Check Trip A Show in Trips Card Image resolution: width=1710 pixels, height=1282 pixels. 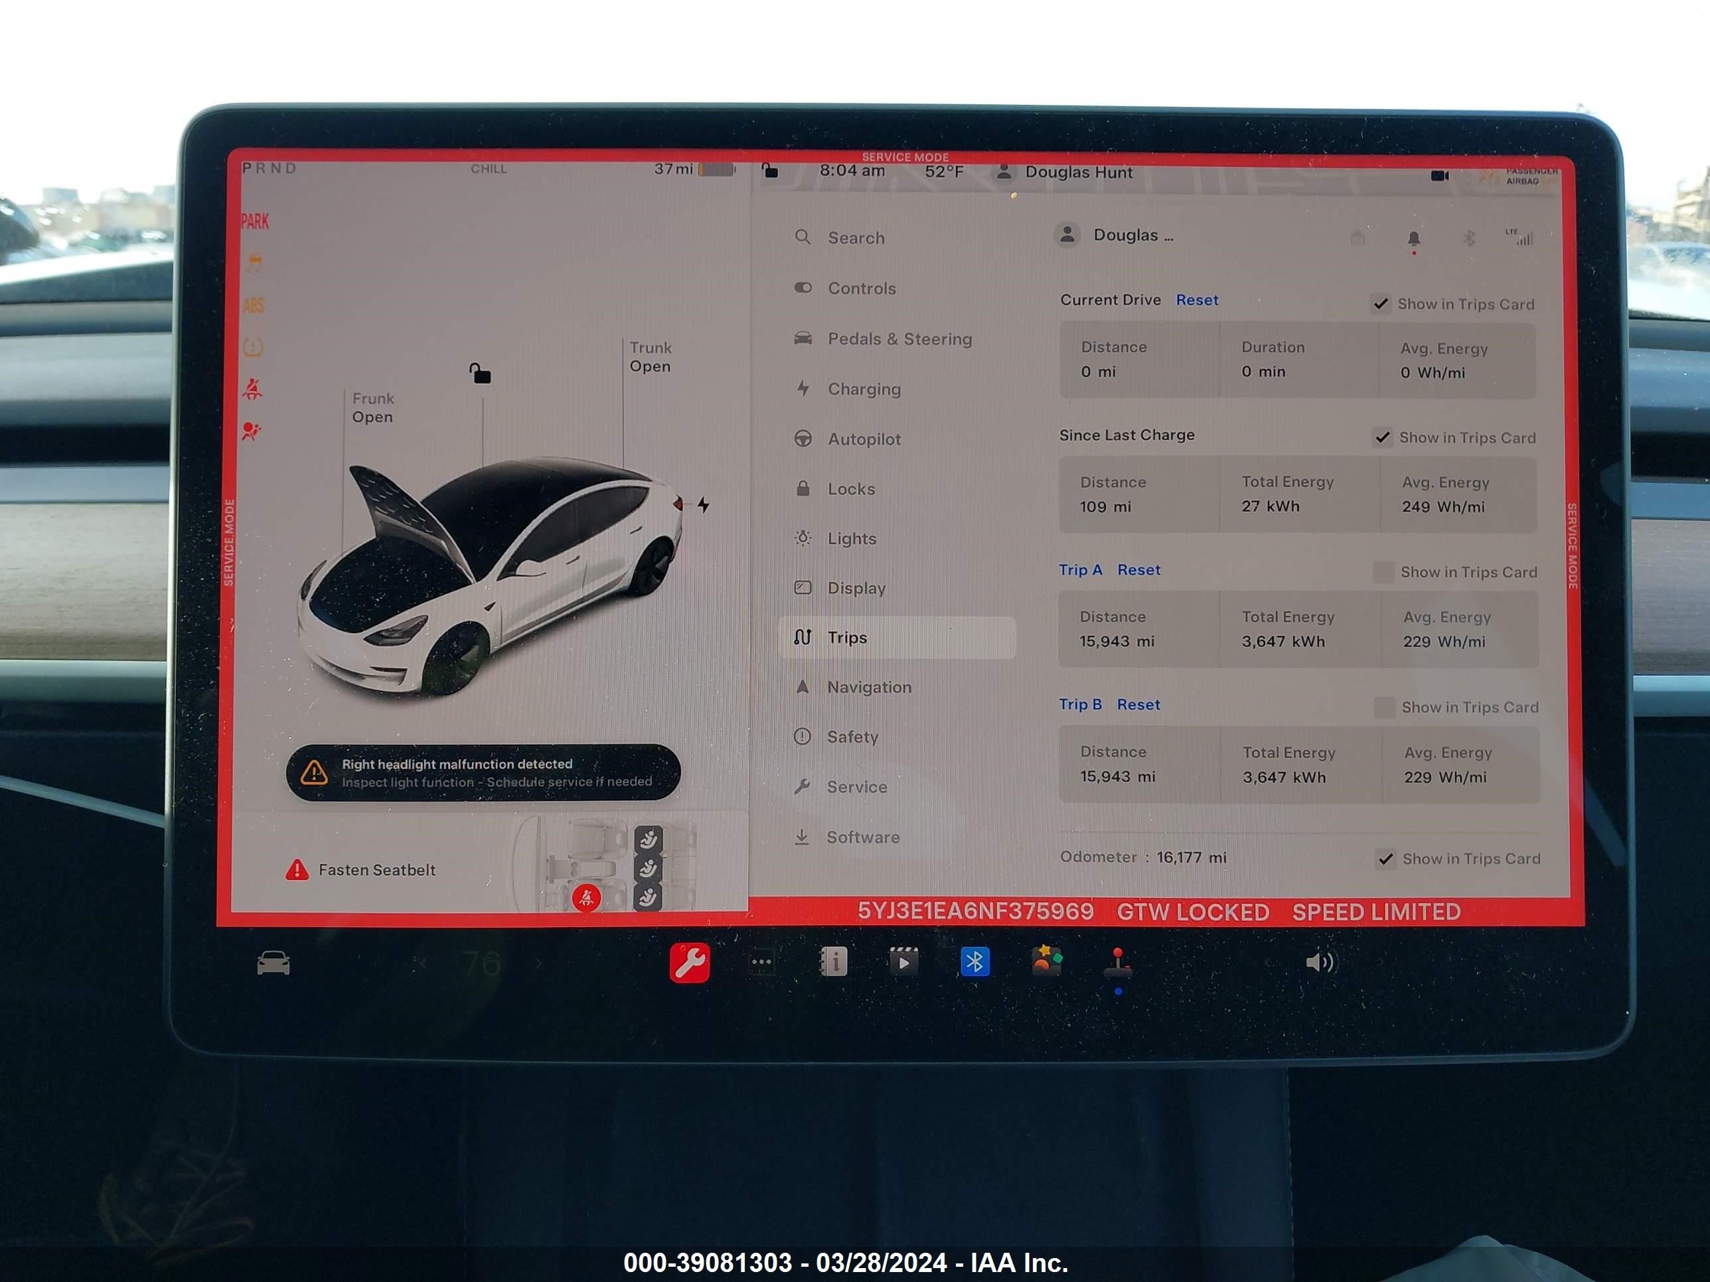(1383, 572)
